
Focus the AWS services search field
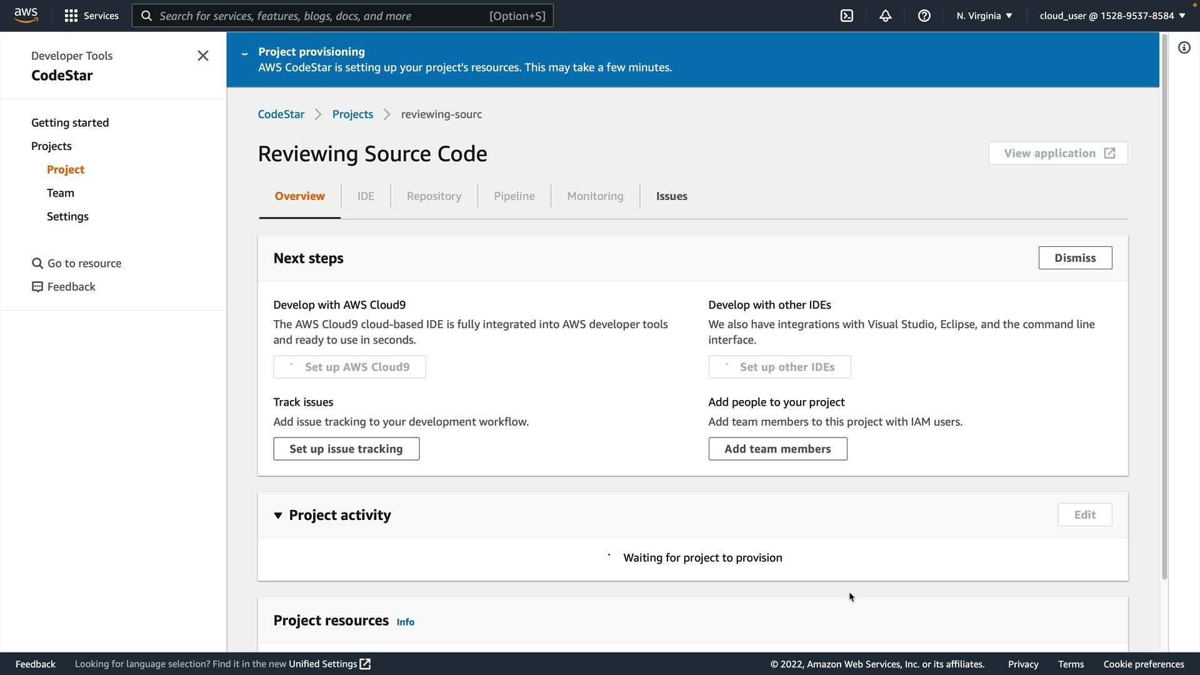[342, 16]
